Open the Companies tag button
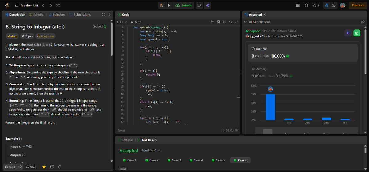Viewport: 369px width, 172px height. 45,36
